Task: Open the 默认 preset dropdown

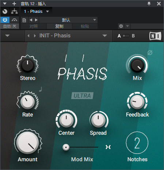Action: click(x=68, y=20)
